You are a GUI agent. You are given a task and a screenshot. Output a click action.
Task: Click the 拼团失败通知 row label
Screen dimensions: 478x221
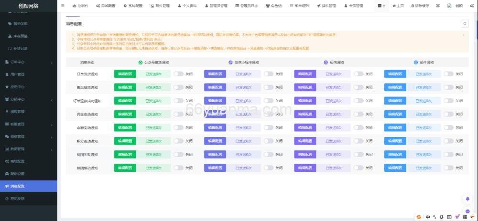87,155
